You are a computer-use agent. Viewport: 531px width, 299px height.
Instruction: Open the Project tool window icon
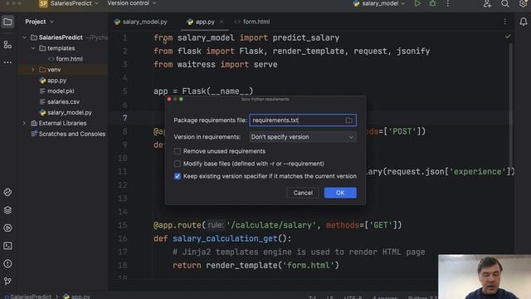coord(7,22)
